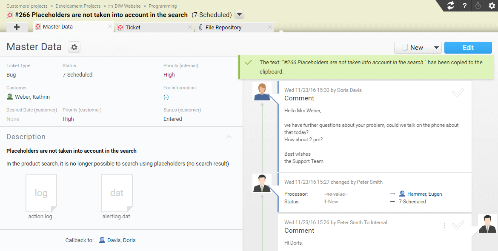This screenshot has height=251, width=498.
Task: Toggle the checkmark on Peter Smith's internal comment
Action: tap(458, 225)
